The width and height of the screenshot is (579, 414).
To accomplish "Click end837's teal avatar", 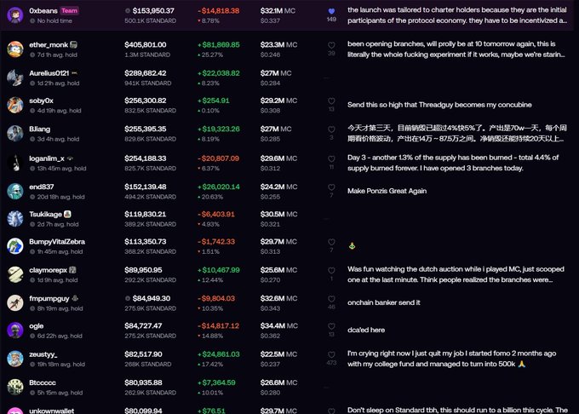I will [15, 192].
